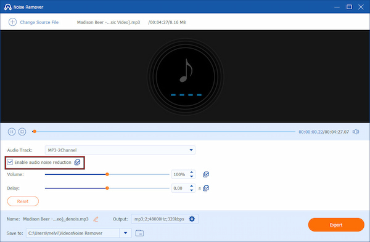
Task: Minimize the Noise Remover window
Action: [x=337, y=7]
